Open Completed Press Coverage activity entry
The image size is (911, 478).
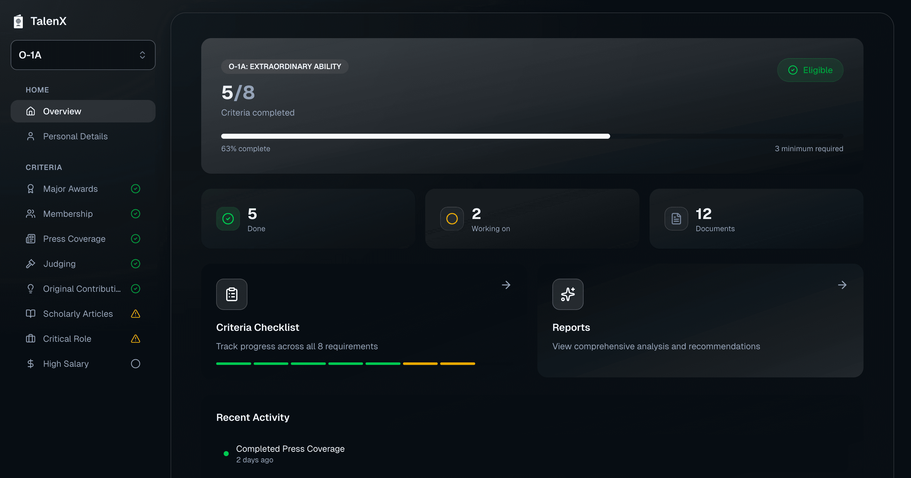point(290,449)
